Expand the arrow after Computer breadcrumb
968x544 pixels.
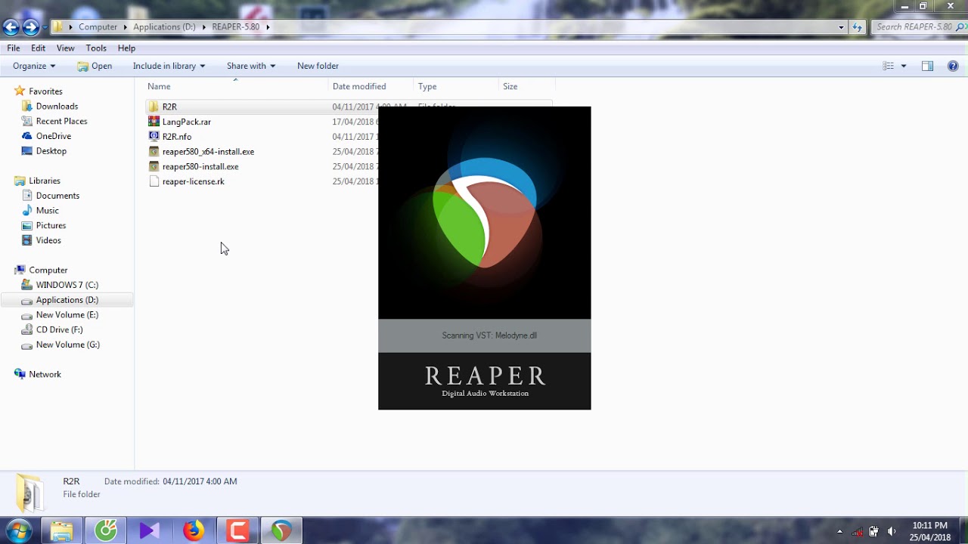126,27
